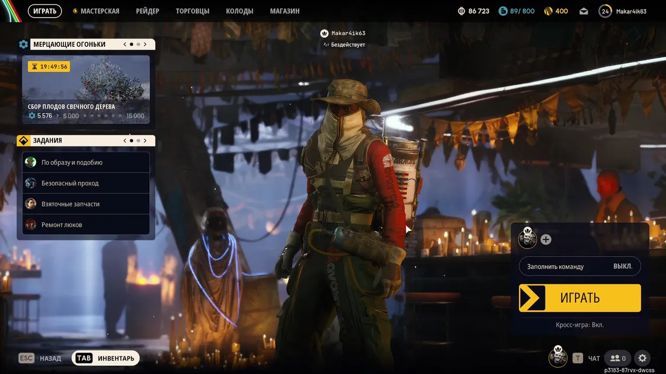Click the event progress bar at 5 576
666x374 pixels.
[86, 116]
